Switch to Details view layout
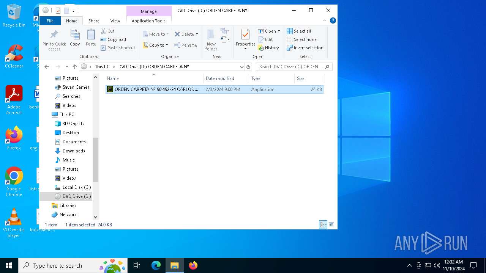Screen dimensions: 486x273 pyautogui.click(x=323, y=225)
